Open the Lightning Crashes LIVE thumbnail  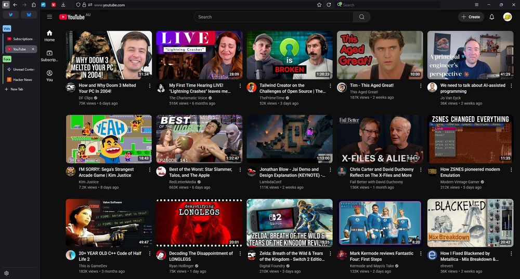pos(199,55)
